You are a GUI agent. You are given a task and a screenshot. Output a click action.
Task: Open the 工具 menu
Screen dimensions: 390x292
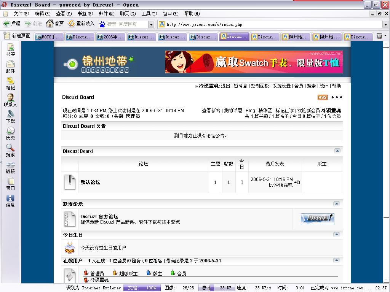pyautogui.click(x=149, y=14)
